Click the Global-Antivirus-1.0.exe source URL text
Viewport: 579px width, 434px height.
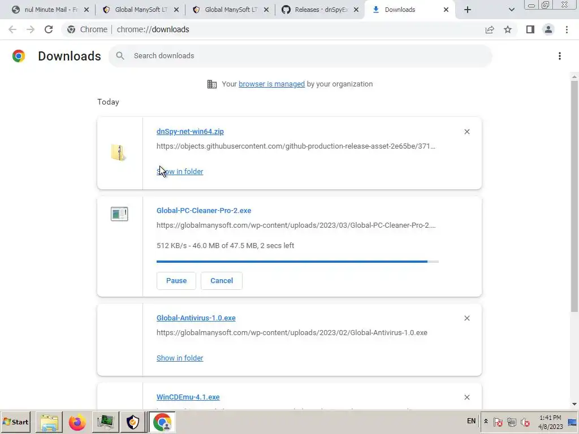292,332
